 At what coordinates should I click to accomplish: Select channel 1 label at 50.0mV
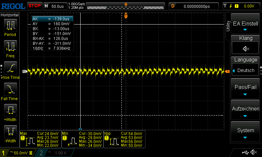(18, 153)
